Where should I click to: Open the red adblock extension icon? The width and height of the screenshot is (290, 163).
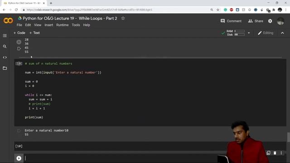click(232, 10)
